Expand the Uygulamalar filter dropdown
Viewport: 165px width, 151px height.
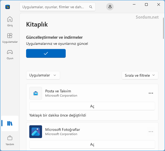43,75
